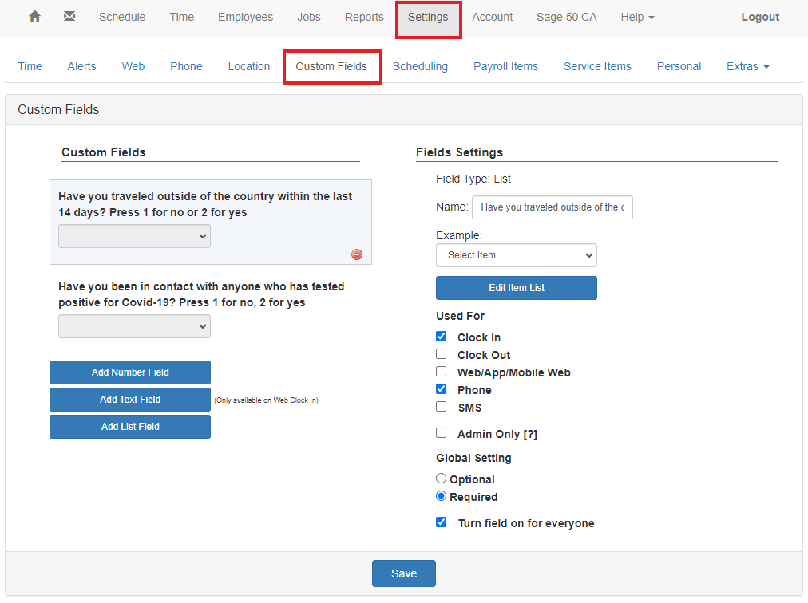Image resolution: width=808 pixels, height=603 pixels.
Task: Click the Logout link
Action: click(760, 17)
